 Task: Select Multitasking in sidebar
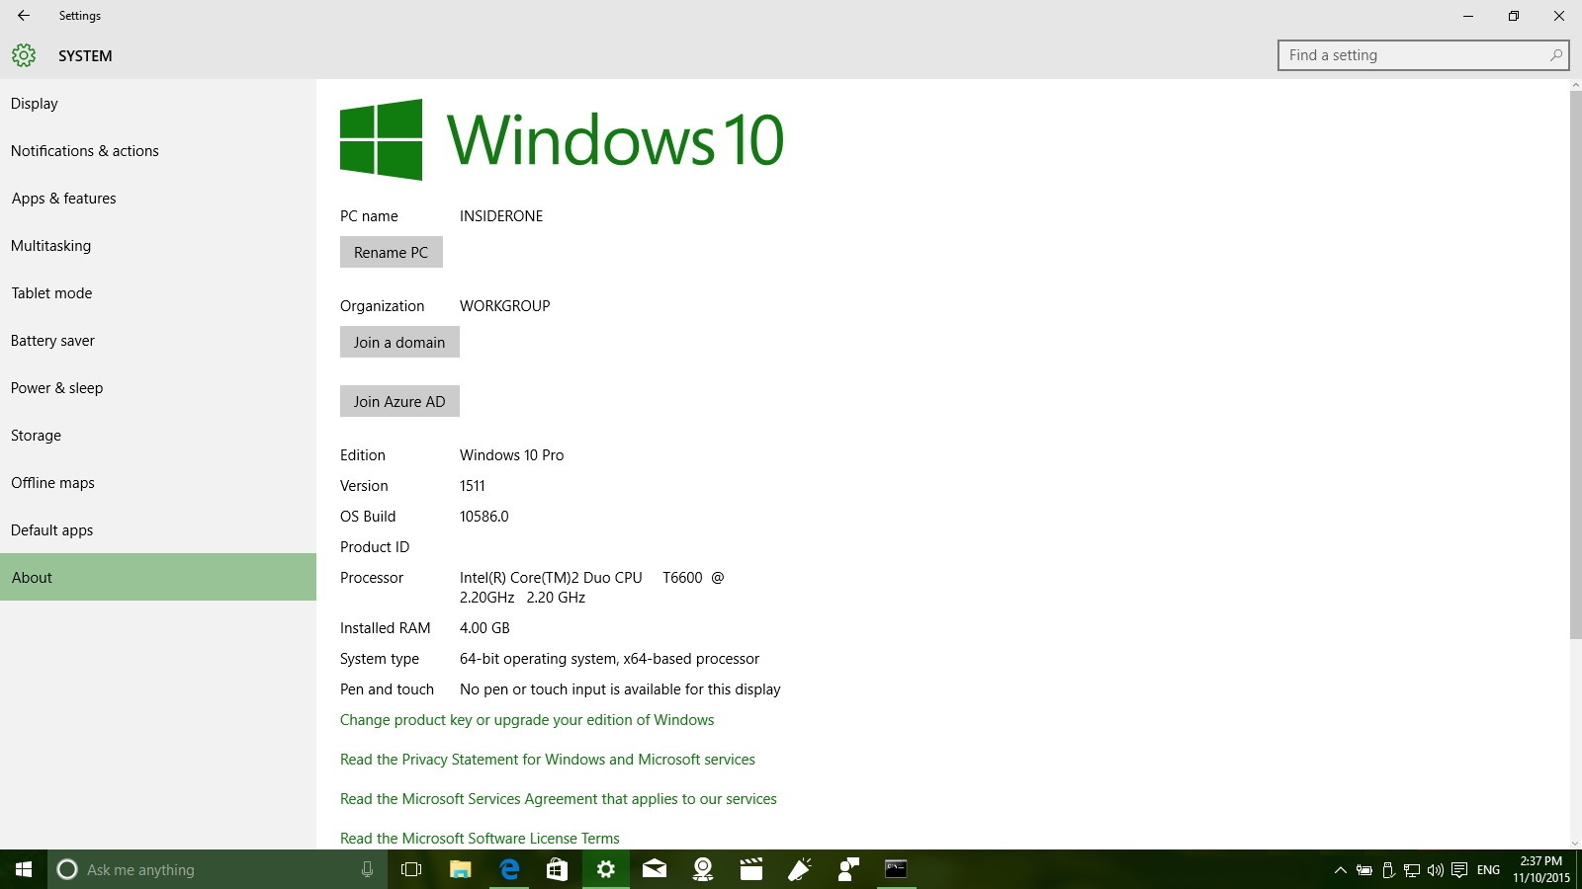[158, 246]
